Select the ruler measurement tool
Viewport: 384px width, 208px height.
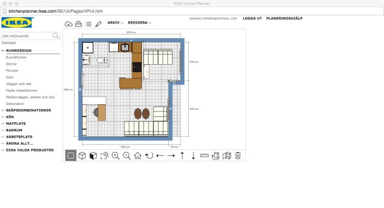[204, 155]
